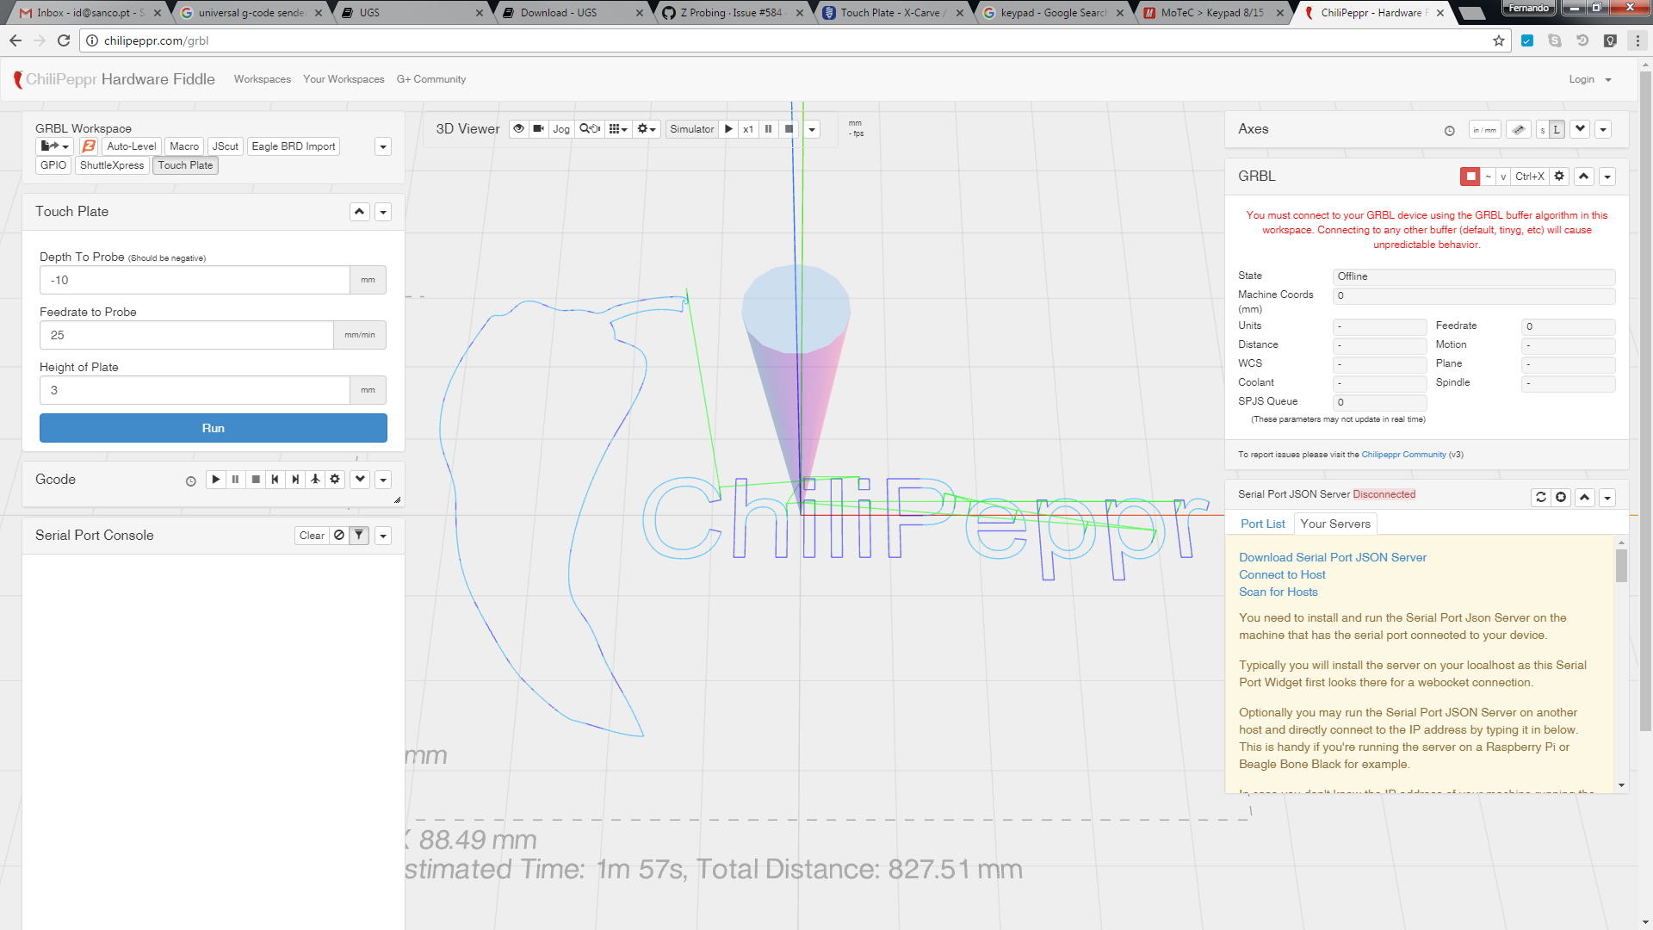The height and width of the screenshot is (930, 1653).
Task: Toggle the Macro widget
Action: (x=184, y=146)
